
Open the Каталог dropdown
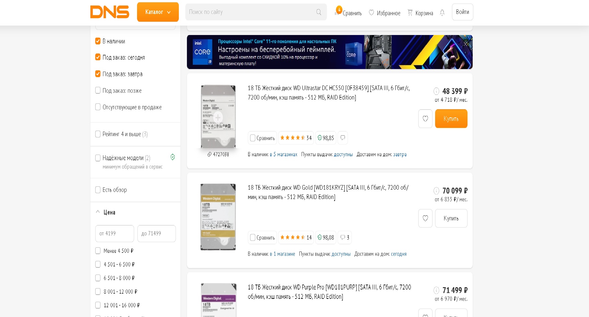158,12
